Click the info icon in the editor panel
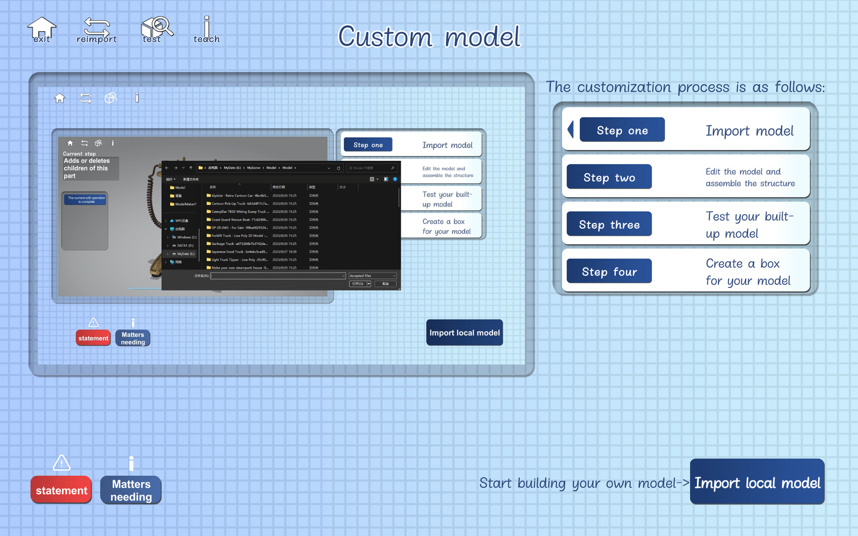Screen dimensions: 858x536 pos(137,98)
